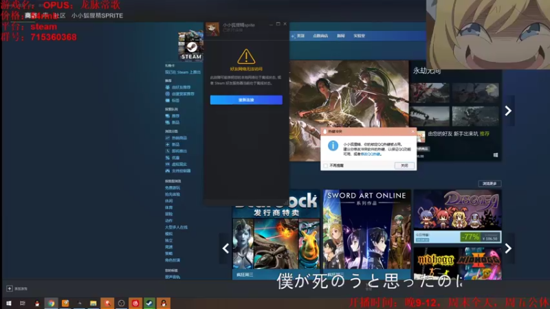The height and width of the screenshot is (309, 550).
Task: Click the percent specials icon in sidebar
Action: point(167,158)
